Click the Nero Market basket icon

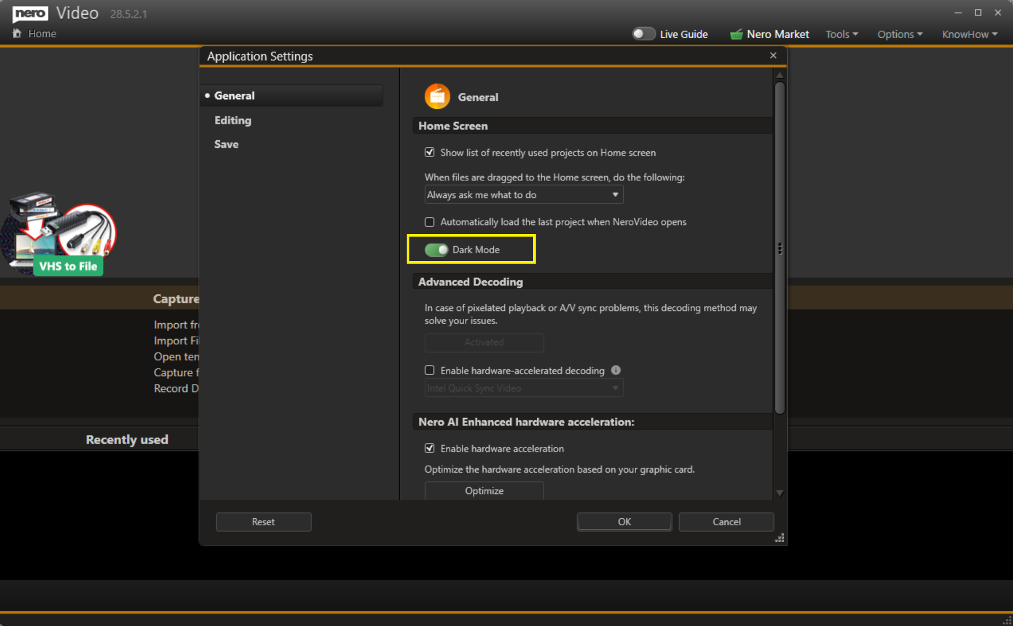pyautogui.click(x=736, y=34)
